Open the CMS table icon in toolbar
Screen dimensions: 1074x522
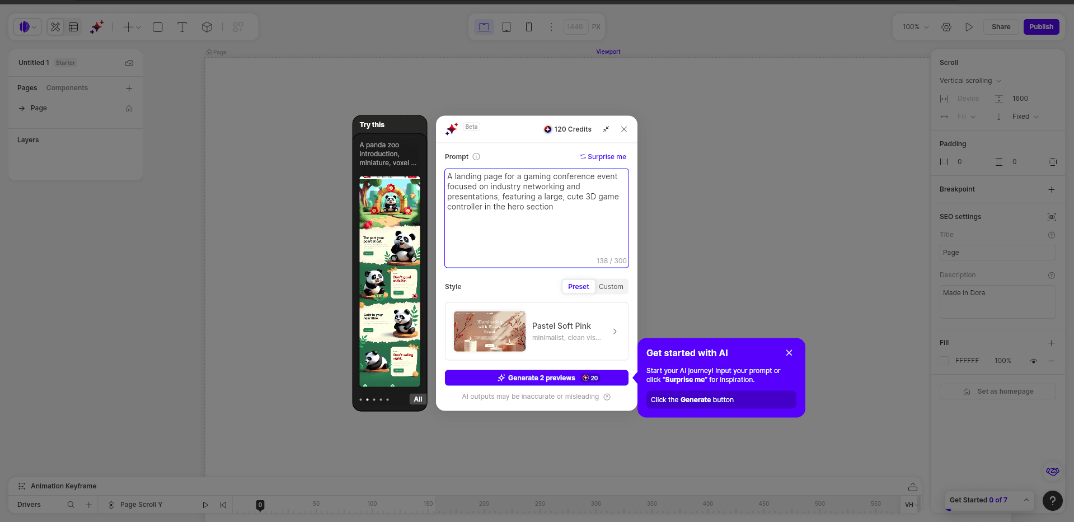tap(73, 27)
